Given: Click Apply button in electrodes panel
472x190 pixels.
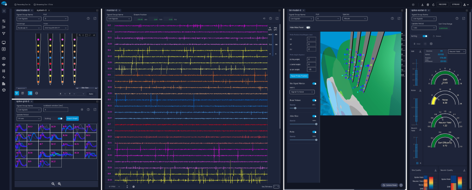Looking at the screenshot, I should click(91, 94).
